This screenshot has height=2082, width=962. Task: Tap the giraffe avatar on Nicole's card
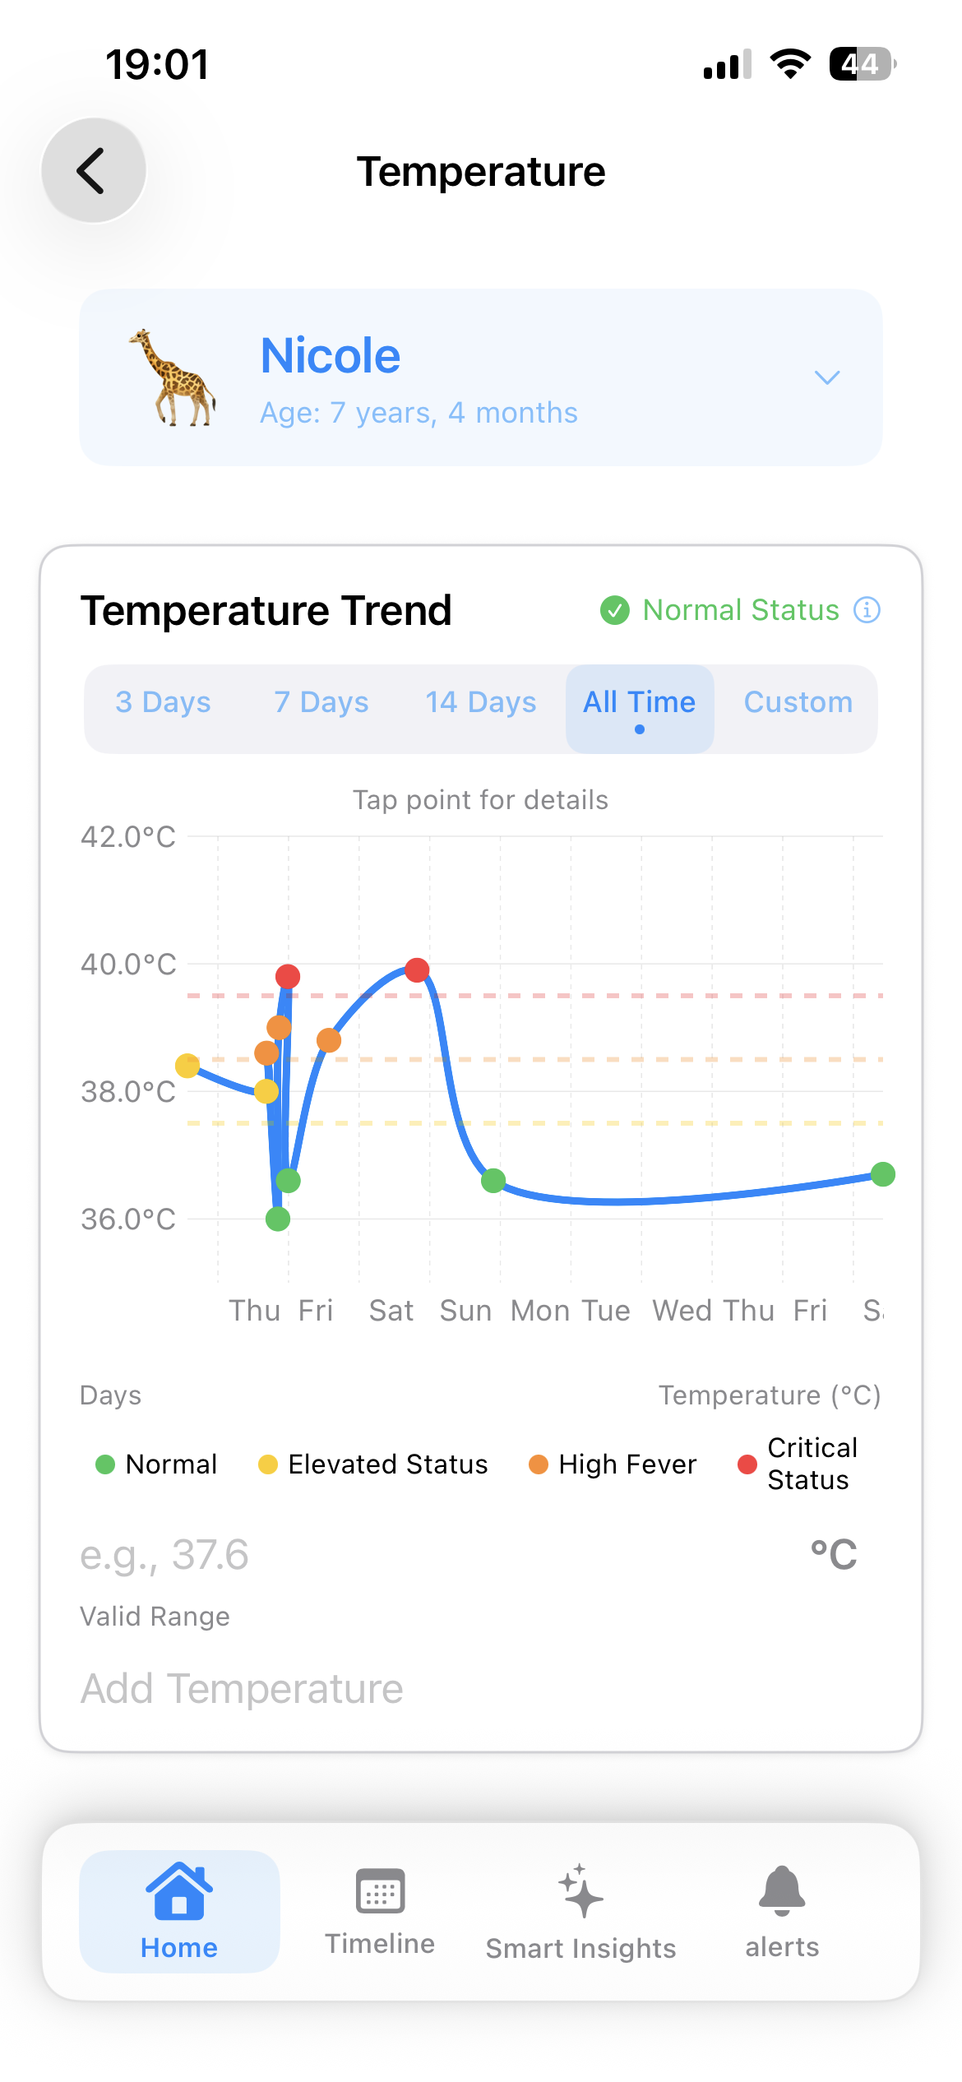coord(175,378)
